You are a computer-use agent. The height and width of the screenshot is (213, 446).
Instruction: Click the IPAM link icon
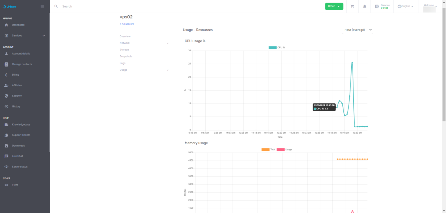pos(6,185)
